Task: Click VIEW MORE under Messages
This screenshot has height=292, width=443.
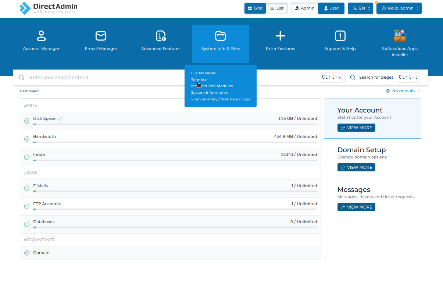Action: pos(356,207)
